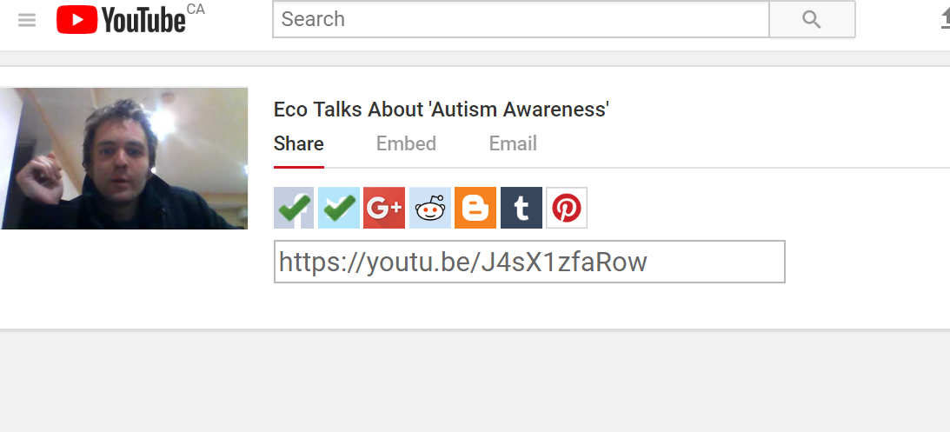The height and width of the screenshot is (432, 950).
Task: Switch to the Embed tab
Action: click(x=406, y=143)
